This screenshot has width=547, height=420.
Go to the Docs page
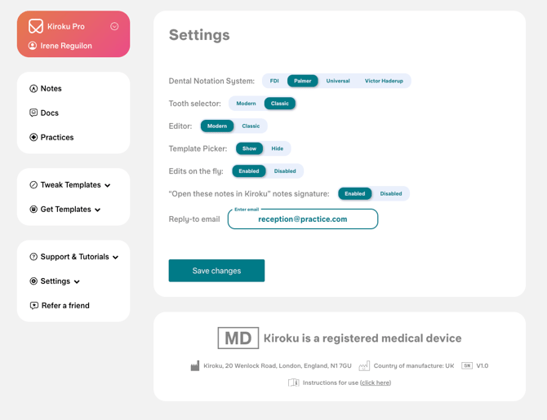coord(49,113)
